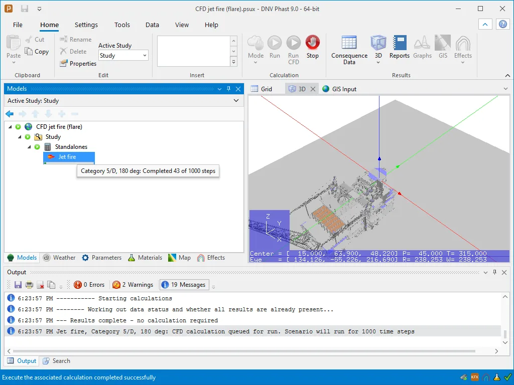Open Properties in the Edit group
Screen dimensions: 514x385
pyautogui.click(x=78, y=64)
